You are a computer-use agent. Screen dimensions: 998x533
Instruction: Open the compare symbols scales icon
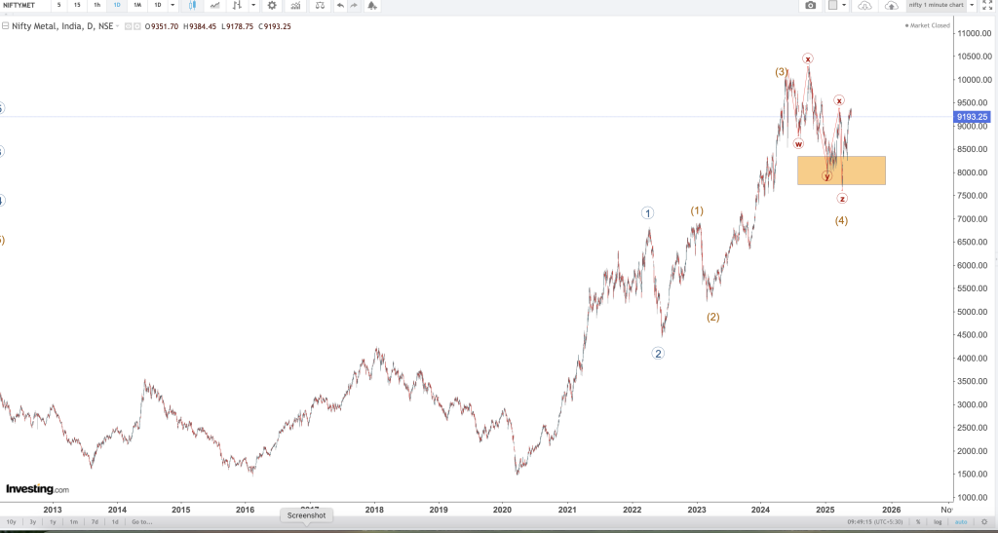320,5
